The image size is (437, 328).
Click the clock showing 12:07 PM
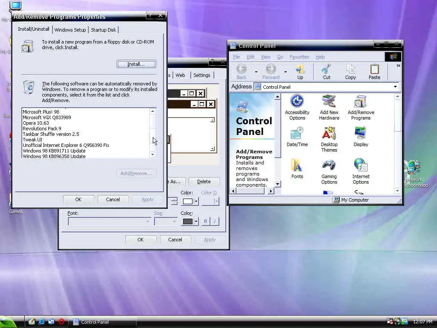(422, 322)
